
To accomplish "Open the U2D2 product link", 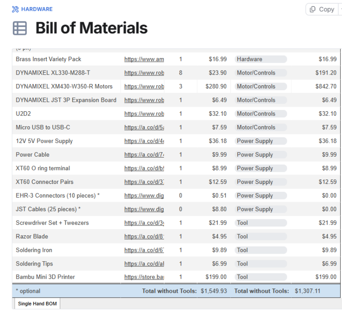I will [x=144, y=114].
